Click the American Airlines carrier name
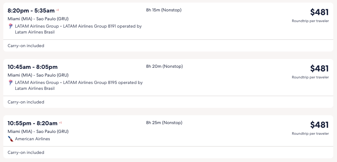337x162 pixels. pos(32,139)
